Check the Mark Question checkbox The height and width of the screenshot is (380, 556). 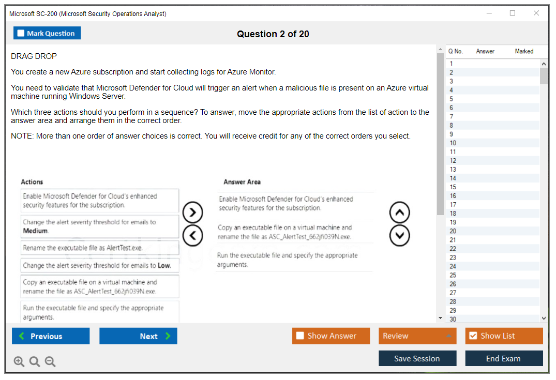21,34
